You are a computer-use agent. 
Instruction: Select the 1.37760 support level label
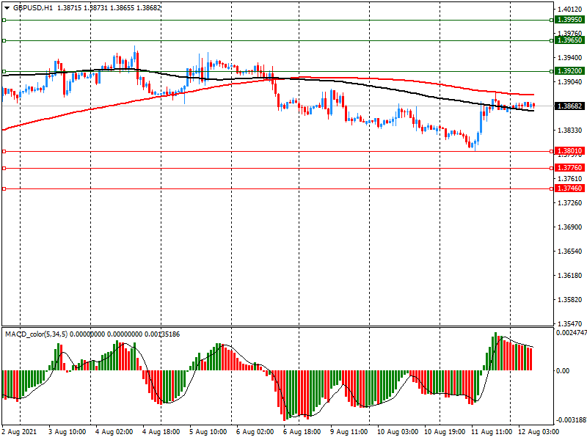coord(569,168)
